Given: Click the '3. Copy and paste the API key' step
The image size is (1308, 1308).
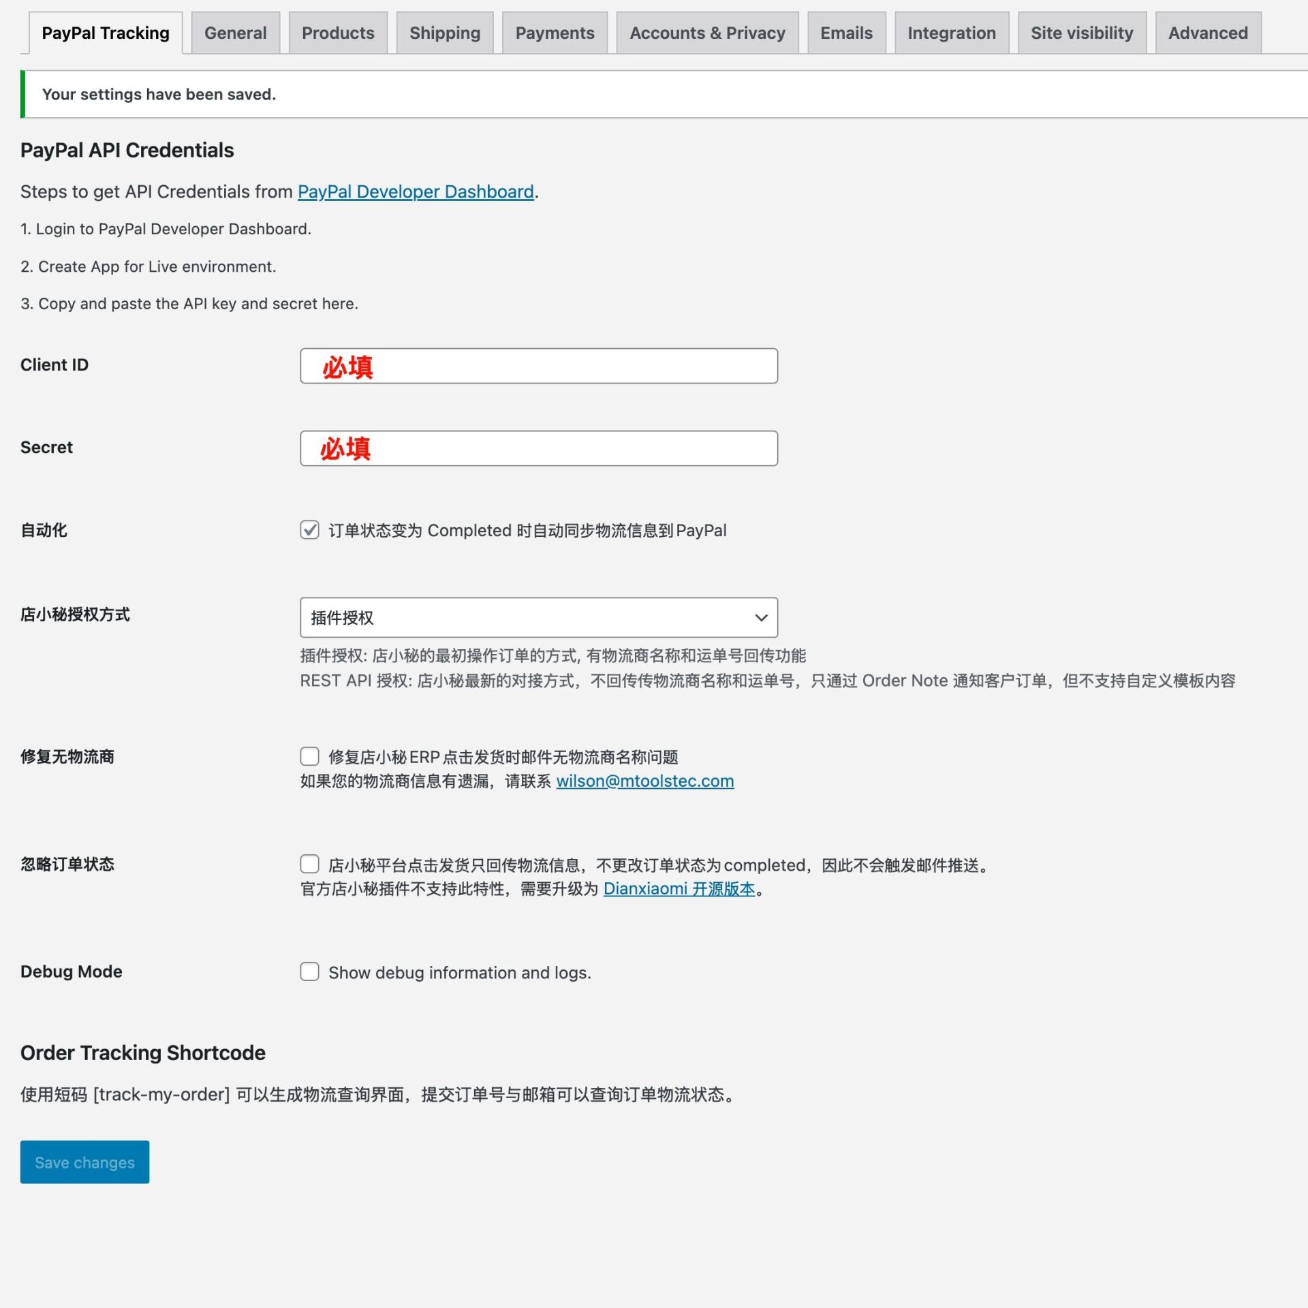Looking at the screenshot, I should tap(189, 303).
